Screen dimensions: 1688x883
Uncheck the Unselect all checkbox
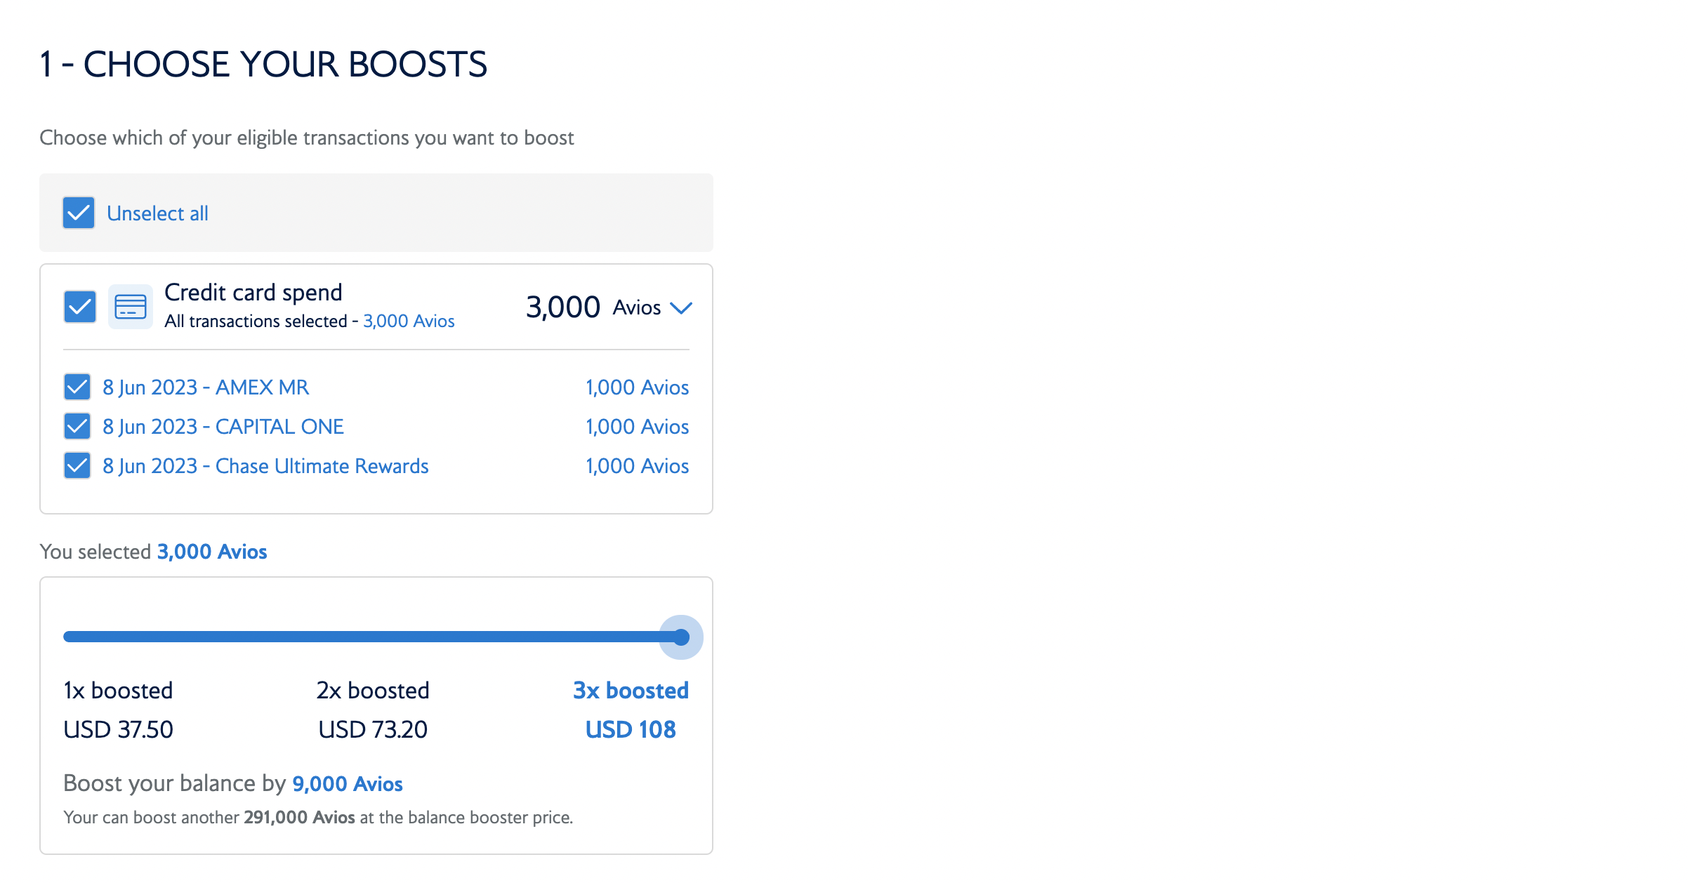coord(79,213)
